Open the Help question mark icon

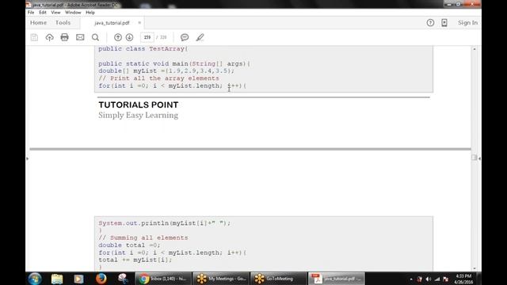point(430,23)
